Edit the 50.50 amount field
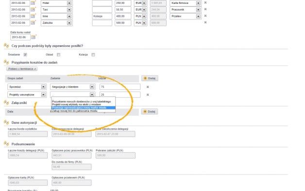Screen dimensions: 305x191 [123, 10]
